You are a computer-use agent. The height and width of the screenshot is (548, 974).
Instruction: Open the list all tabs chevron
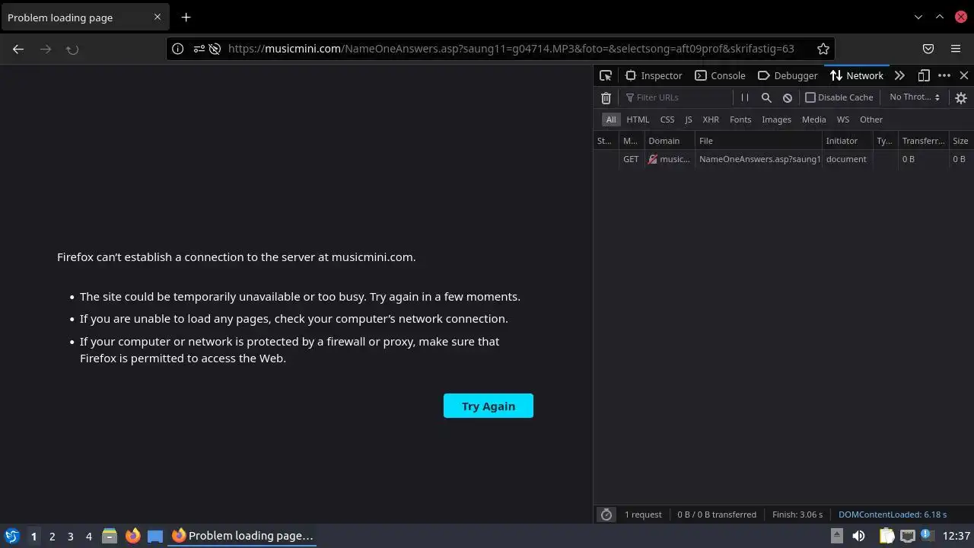tap(918, 17)
